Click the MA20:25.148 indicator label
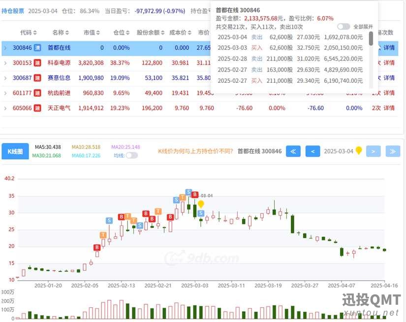406x322 pixels. [125, 147]
